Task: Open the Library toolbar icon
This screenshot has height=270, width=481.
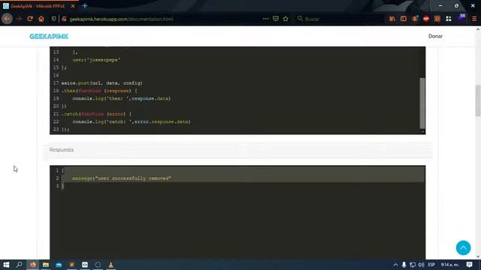Action: (392, 19)
